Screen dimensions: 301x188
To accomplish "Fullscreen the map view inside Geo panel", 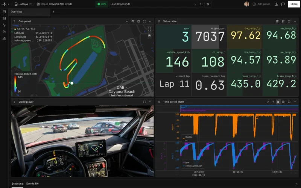I will pyautogui.click(x=149, y=29).
